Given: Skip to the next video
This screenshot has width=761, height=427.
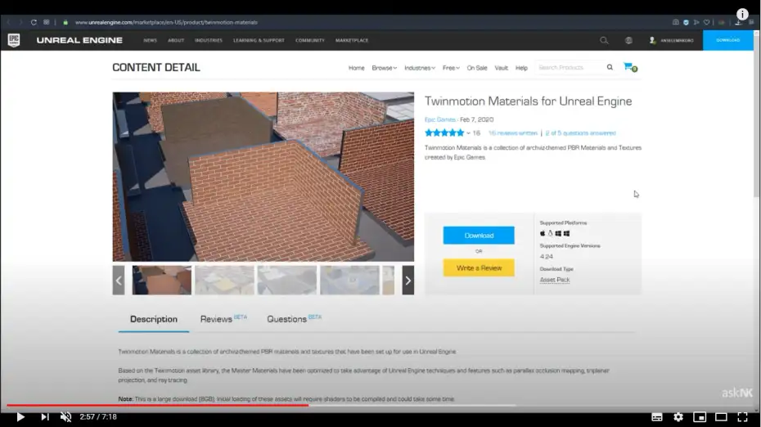Looking at the screenshot, I should pos(45,417).
